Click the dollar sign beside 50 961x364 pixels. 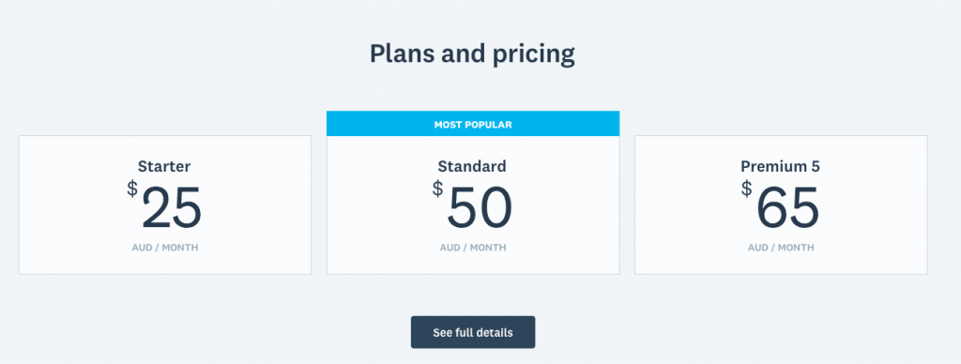pyautogui.click(x=437, y=189)
